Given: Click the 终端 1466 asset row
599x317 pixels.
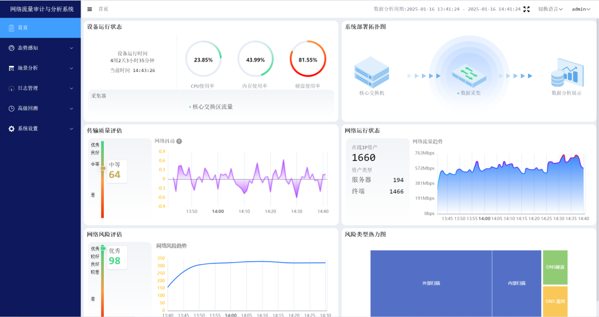Looking at the screenshot, I should point(377,192).
